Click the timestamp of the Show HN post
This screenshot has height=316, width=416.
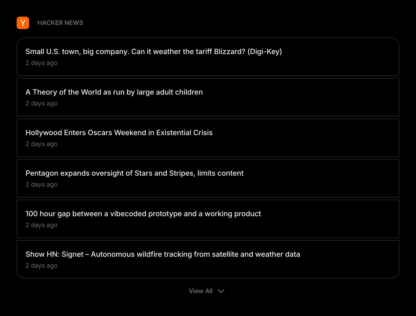tap(41, 265)
